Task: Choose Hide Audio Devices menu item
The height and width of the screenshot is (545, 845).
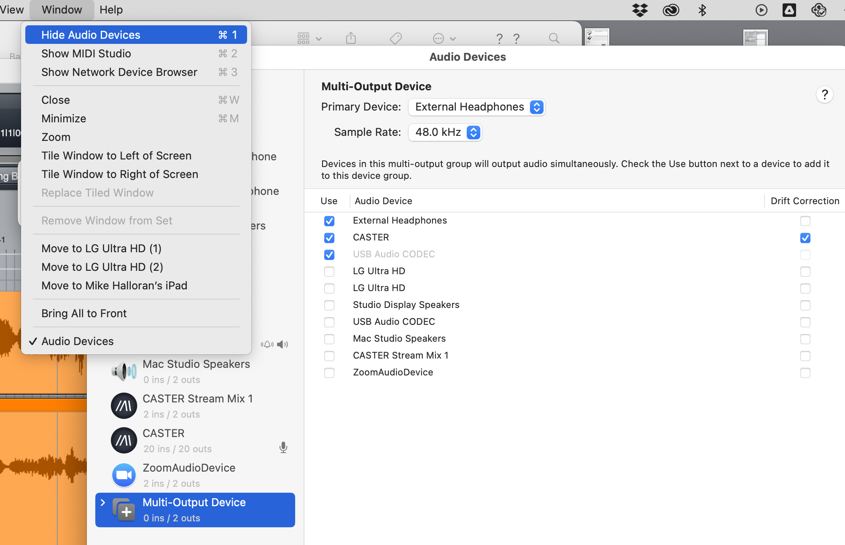Action: pos(136,35)
